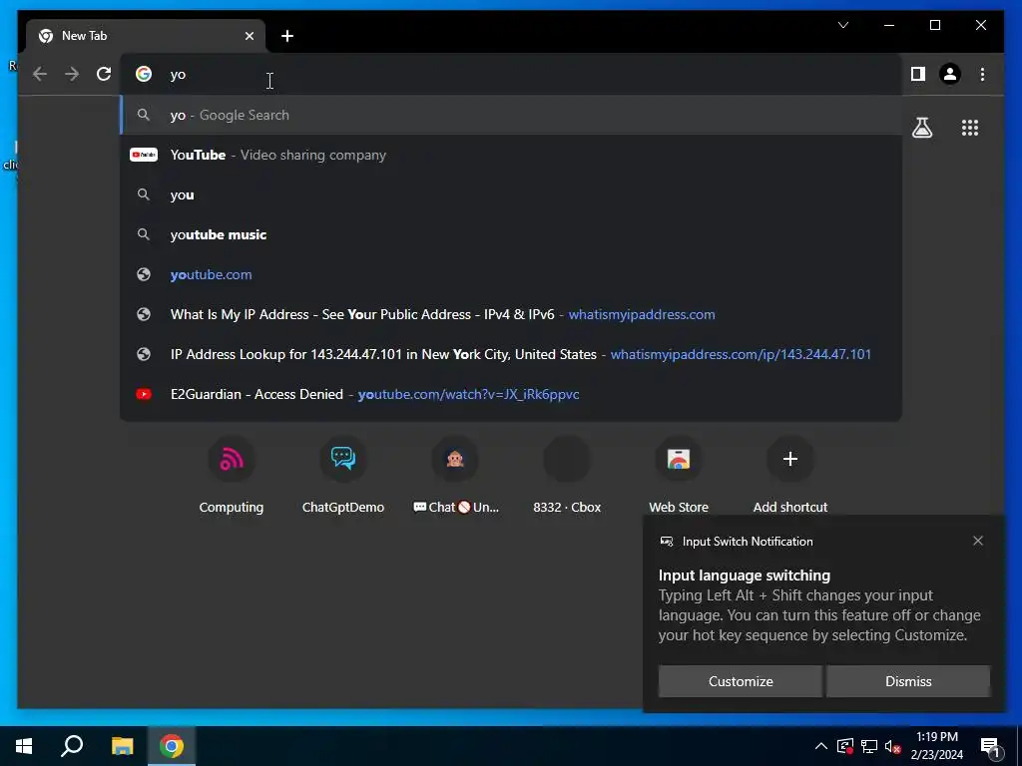Select the youtube.com URL suggestion
The image size is (1022, 766).
pos(511,275)
